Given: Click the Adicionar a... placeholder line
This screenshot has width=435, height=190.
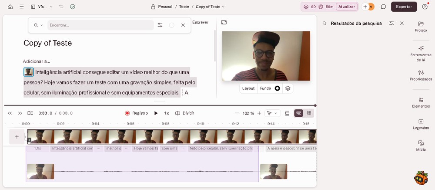Looking at the screenshot, I should click(37, 61).
